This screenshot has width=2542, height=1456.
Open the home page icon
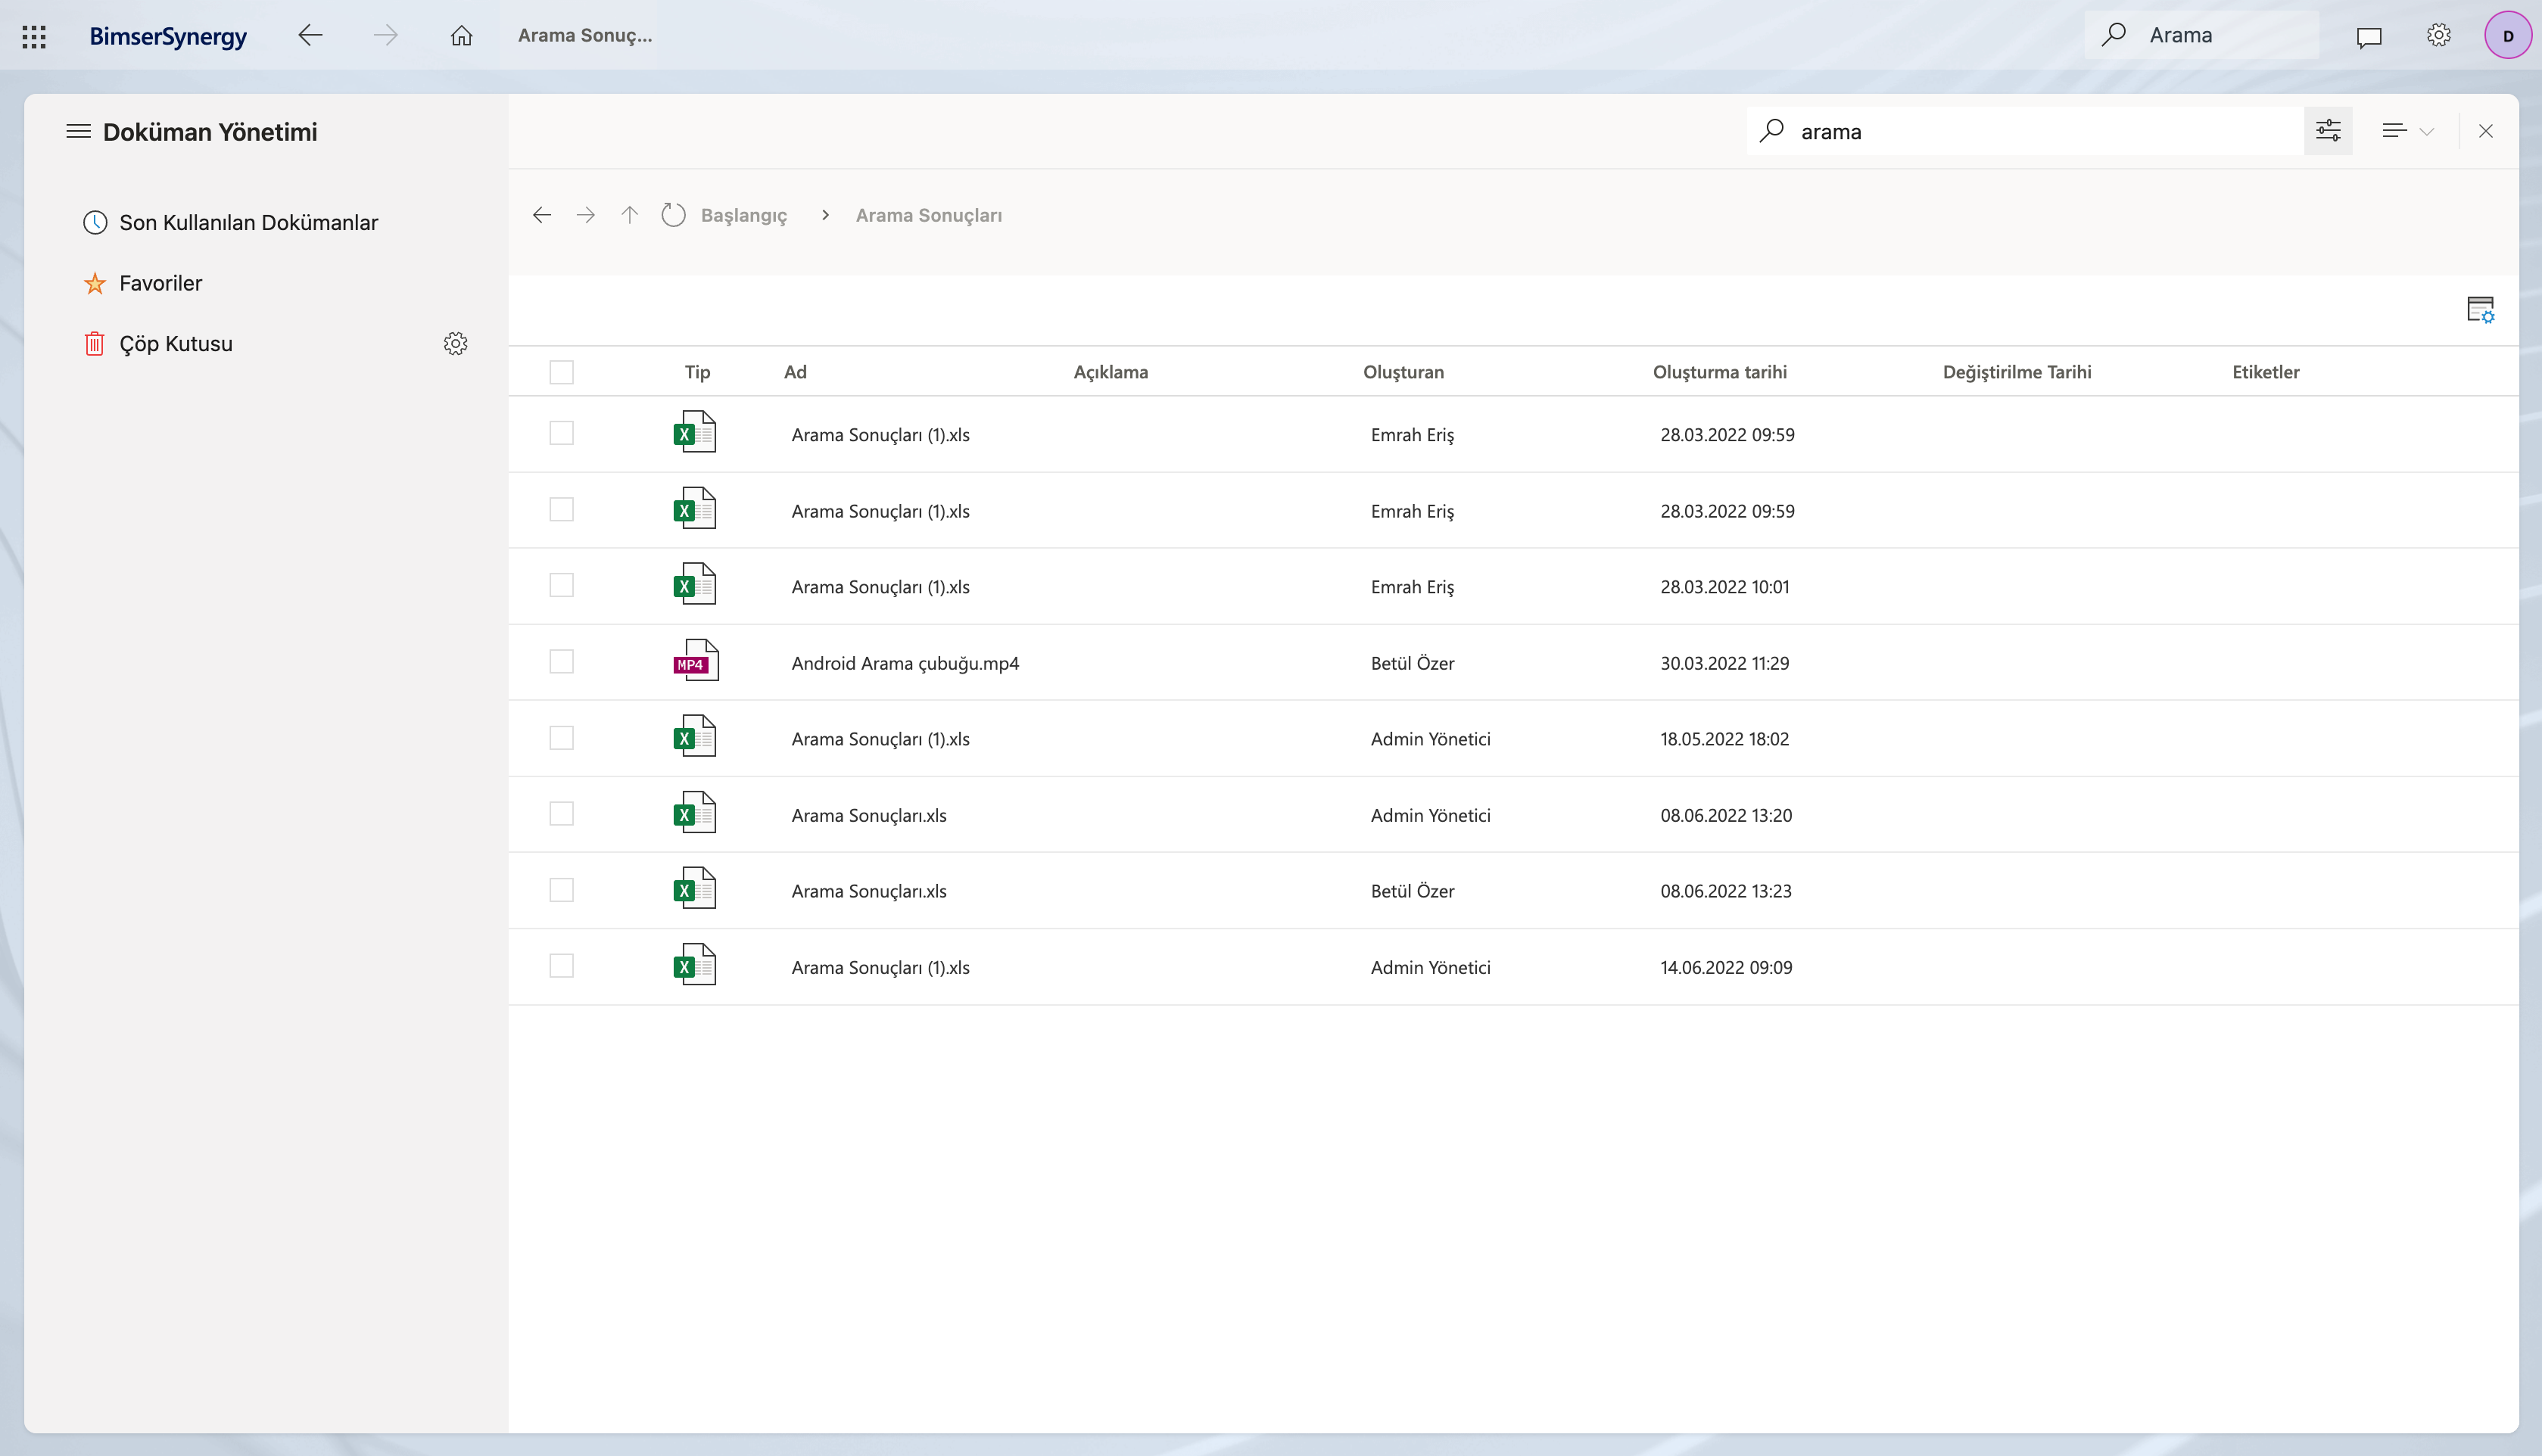pyautogui.click(x=461, y=36)
